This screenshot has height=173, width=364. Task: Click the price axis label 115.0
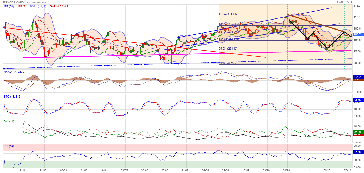(x=357, y=6)
